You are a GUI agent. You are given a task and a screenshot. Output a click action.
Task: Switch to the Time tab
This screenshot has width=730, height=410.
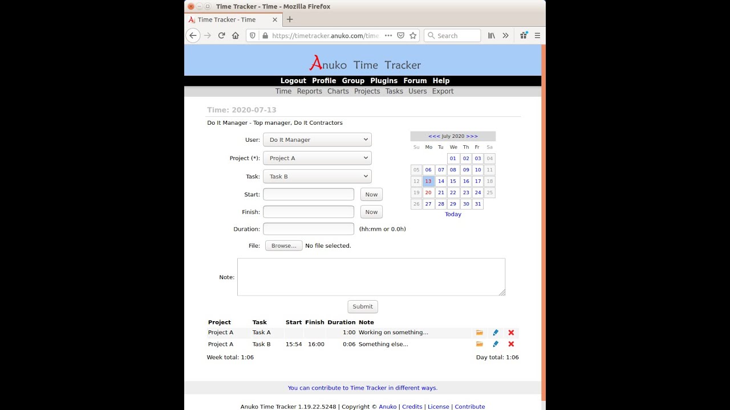click(283, 91)
